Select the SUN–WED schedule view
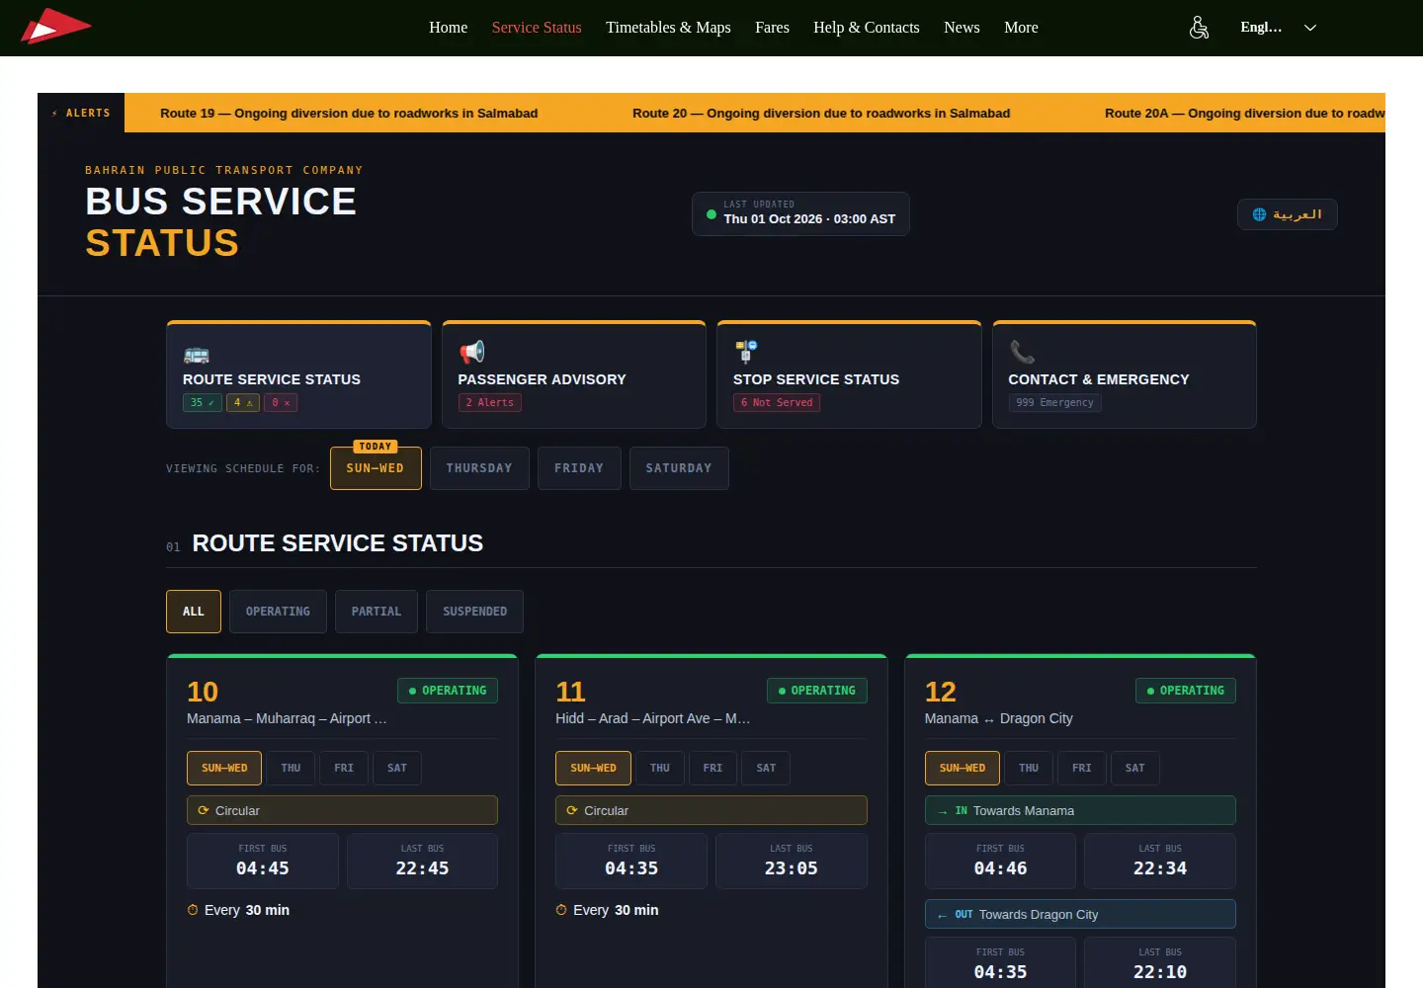Viewport: 1423px width, 988px height. (x=376, y=468)
